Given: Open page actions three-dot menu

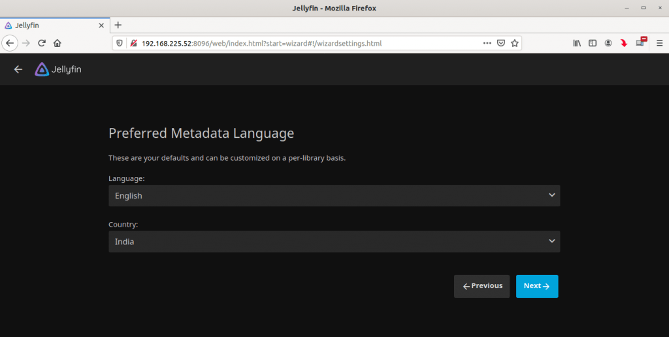Looking at the screenshot, I should 487,43.
